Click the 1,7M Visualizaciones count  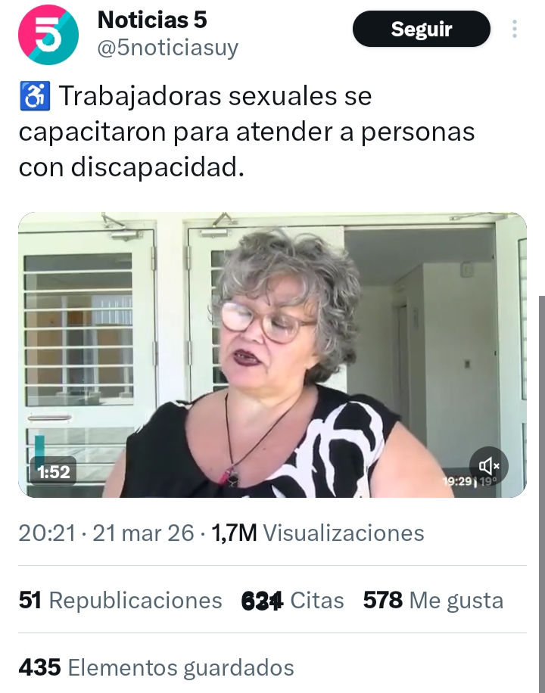click(x=318, y=533)
